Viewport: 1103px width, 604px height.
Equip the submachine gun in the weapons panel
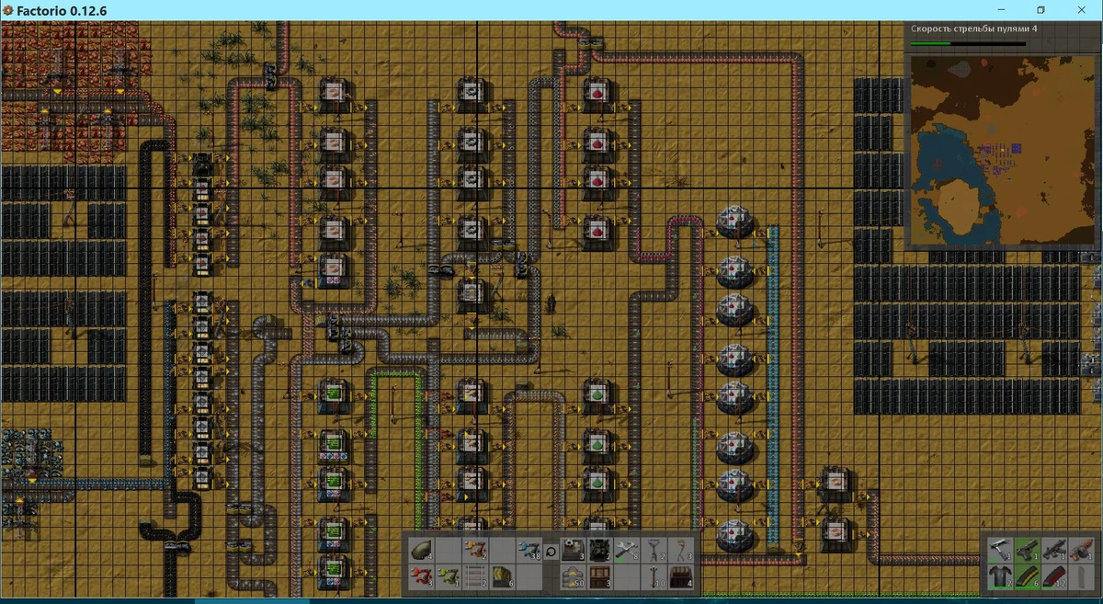pos(1055,549)
